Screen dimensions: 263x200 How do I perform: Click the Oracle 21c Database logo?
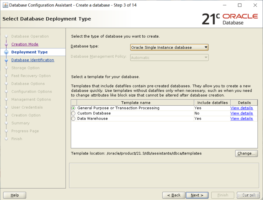pyautogui.click(x=230, y=19)
